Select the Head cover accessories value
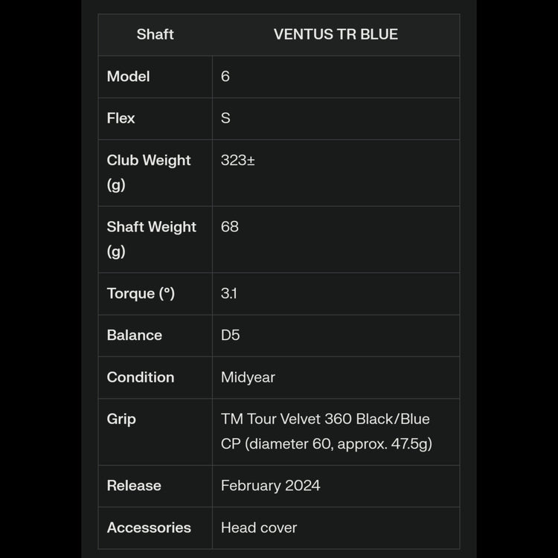 pyautogui.click(x=259, y=527)
